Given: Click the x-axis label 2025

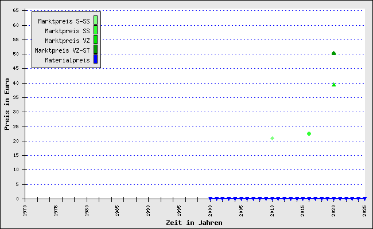Looking at the screenshot, I should click(x=364, y=211).
